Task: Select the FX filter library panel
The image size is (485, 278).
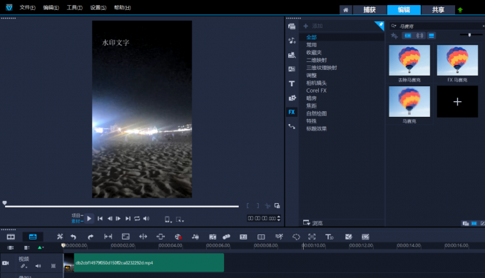Action: pyautogui.click(x=292, y=112)
